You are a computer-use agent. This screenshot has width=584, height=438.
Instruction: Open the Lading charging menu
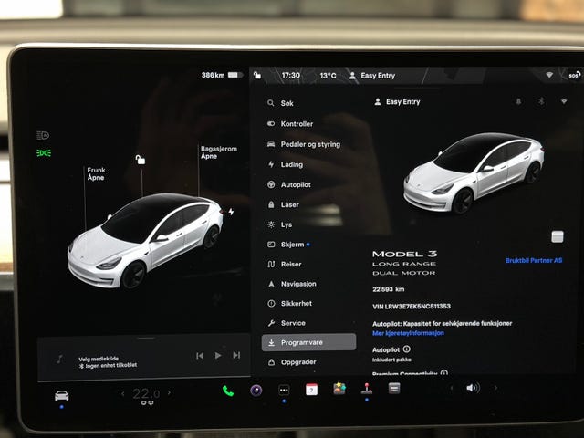pos(285,164)
